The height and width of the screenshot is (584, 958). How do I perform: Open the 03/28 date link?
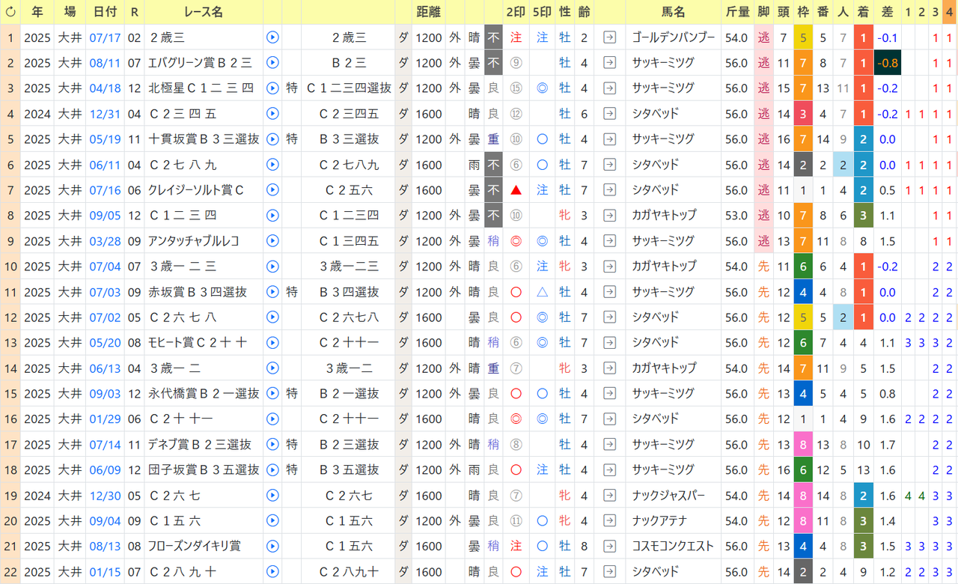point(105,241)
